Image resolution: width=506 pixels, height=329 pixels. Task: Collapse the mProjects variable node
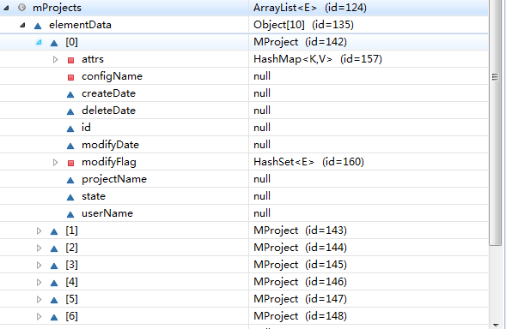click(x=6, y=8)
